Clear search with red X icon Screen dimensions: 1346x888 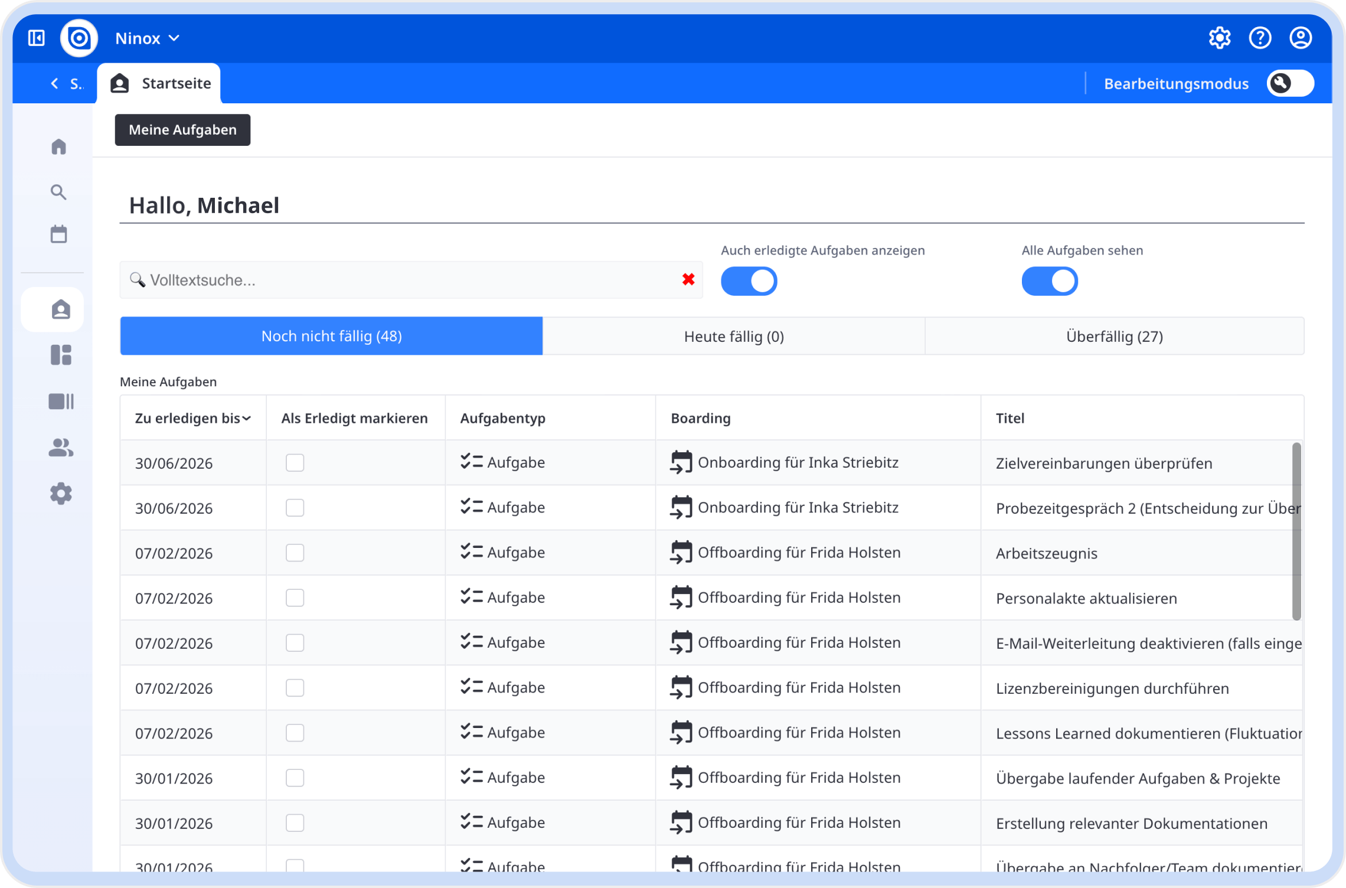688,280
